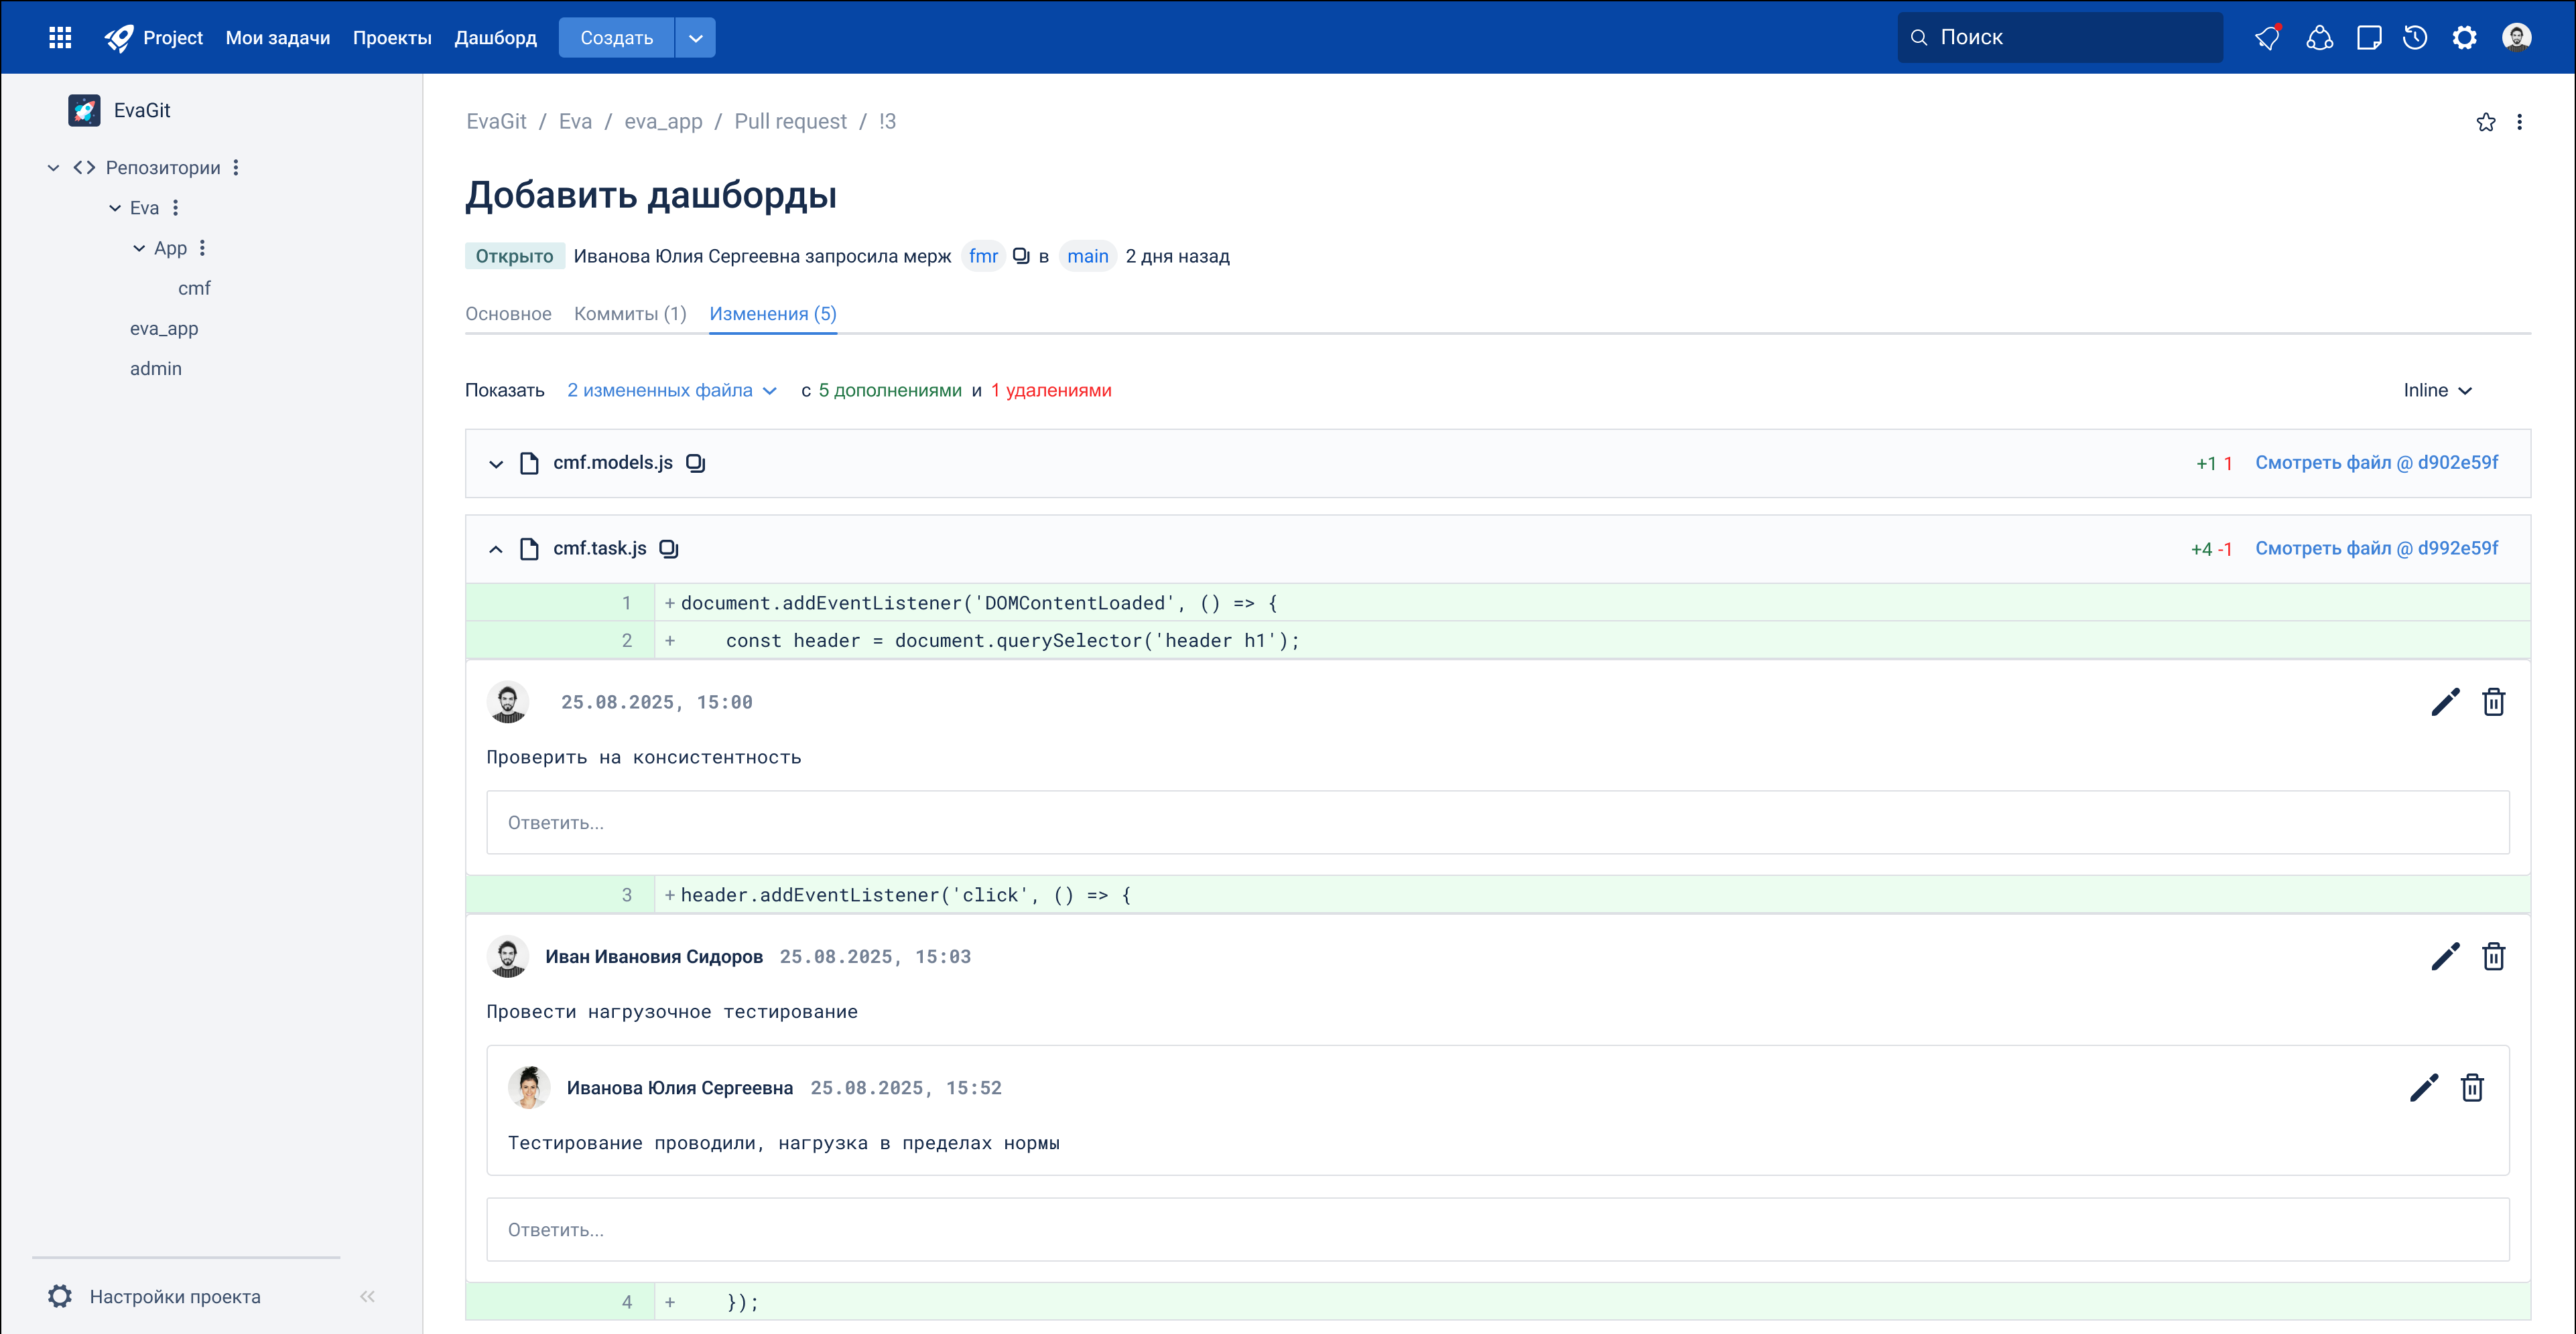Click the Project rocket logo
The width and height of the screenshot is (2576, 1334).
pos(119,38)
